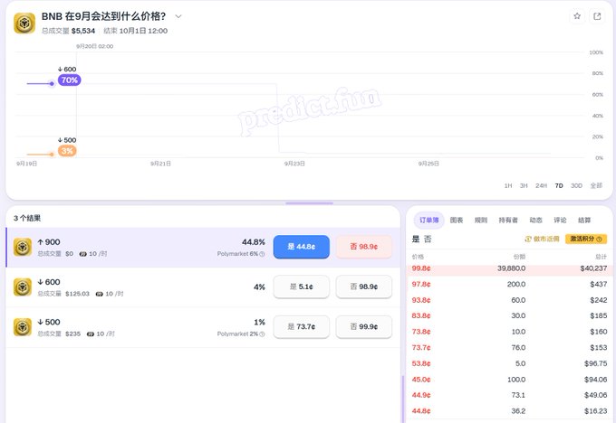Image resolution: width=616 pixels, height=423 pixels.
Task: Click the 45.0¢ order book price
Action: 420,380
